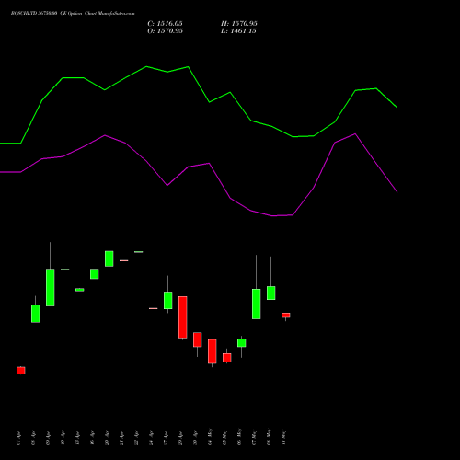The height and width of the screenshot is (460, 460).
Task: Click the BOSCHLTD CE Option Chart title
Action: coord(73,14)
